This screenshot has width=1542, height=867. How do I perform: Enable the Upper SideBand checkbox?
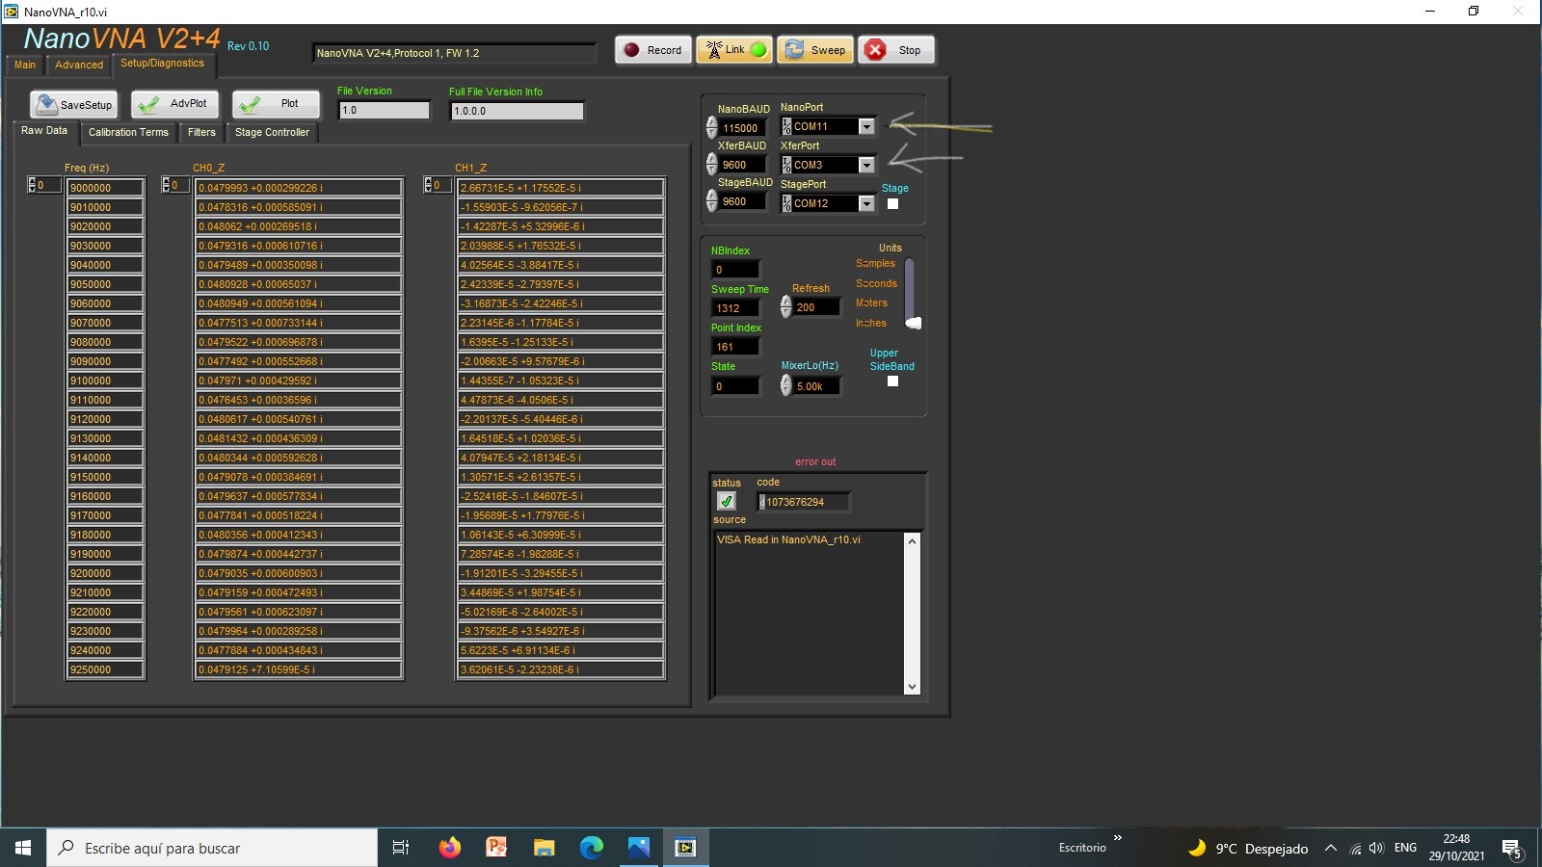[x=892, y=381]
